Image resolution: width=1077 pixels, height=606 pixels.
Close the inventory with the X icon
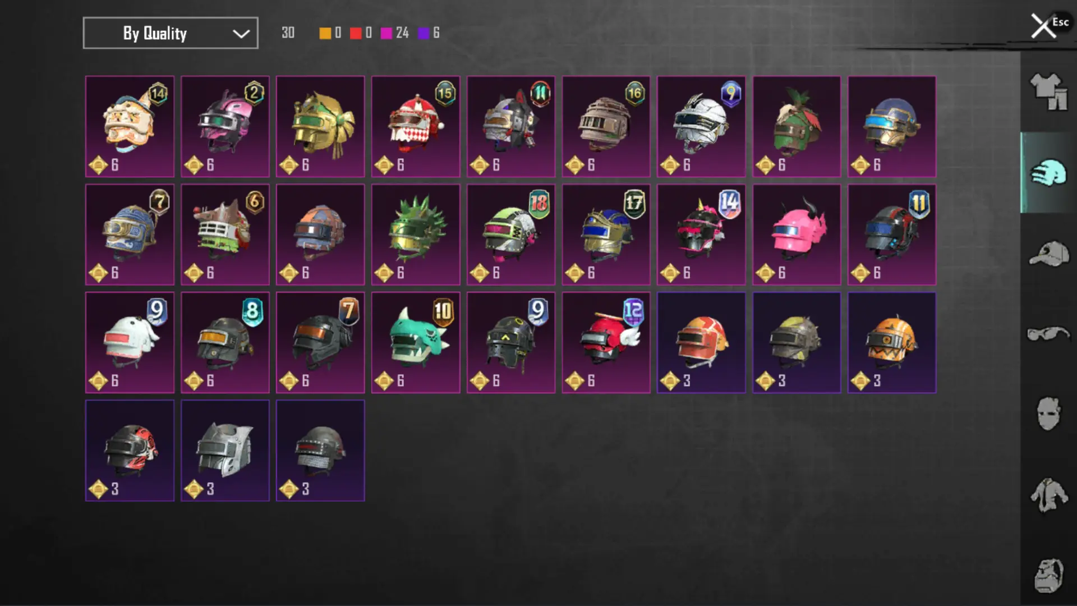click(1043, 26)
